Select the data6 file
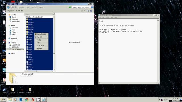 29,50
